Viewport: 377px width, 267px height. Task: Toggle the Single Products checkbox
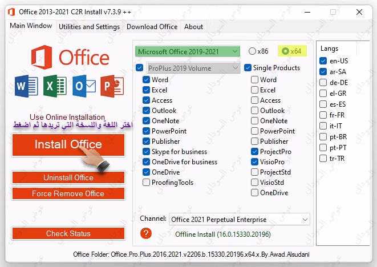click(x=248, y=67)
